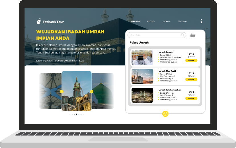Click the 32,5 price value

point(191,73)
